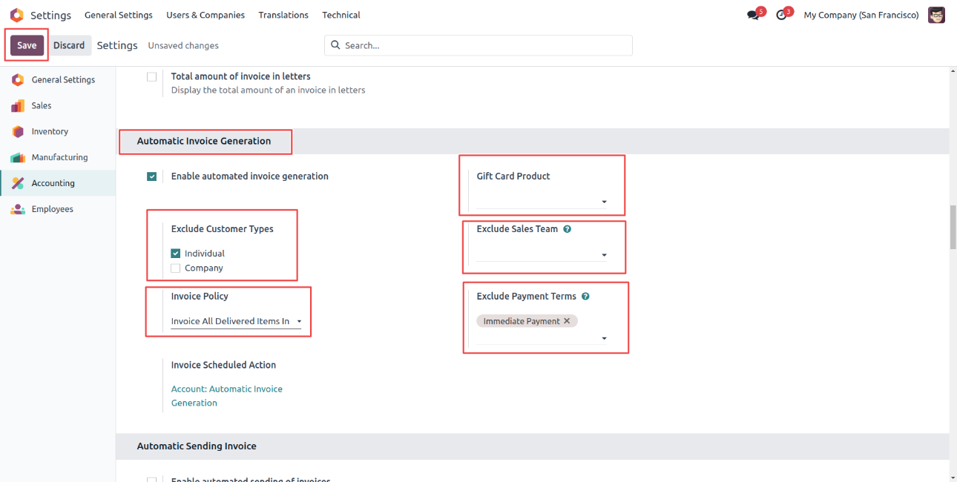Click the Exclude Payment Terms help icon
Screen dimensions: 957x482
click(585, 297)
